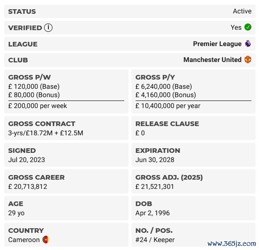The image size is (259, 250).
Task: Click the Gross Career amount
Action: (28, 186)
